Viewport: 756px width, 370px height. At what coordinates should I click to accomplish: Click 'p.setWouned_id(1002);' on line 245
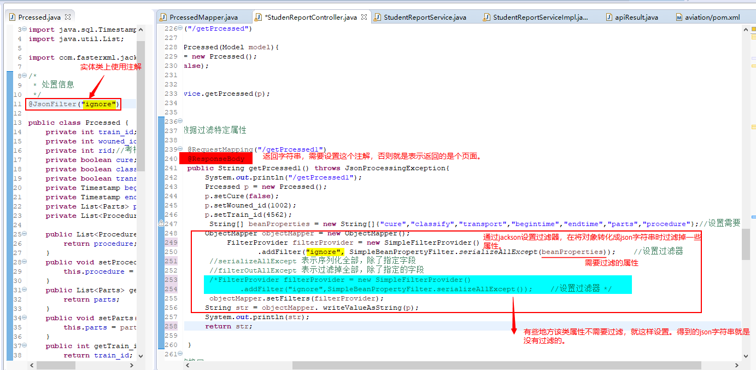[x=250, y=205]
